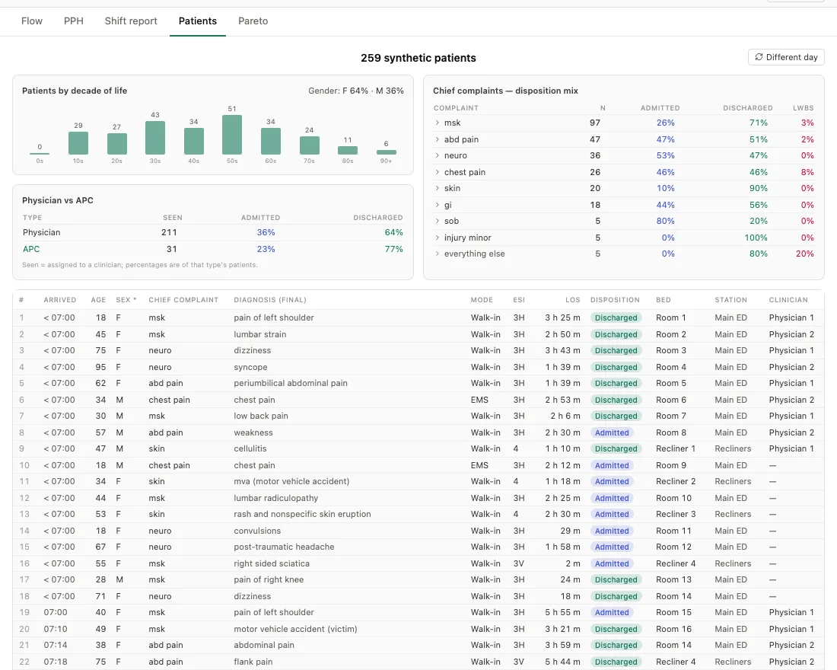The width and height of the screenshot is (837, 670).
Task: Click the everything else 20% LWBS value
Action: coord(805,254)
